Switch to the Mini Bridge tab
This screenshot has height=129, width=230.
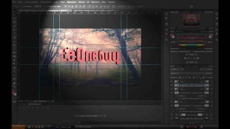(x=22, y=104)
